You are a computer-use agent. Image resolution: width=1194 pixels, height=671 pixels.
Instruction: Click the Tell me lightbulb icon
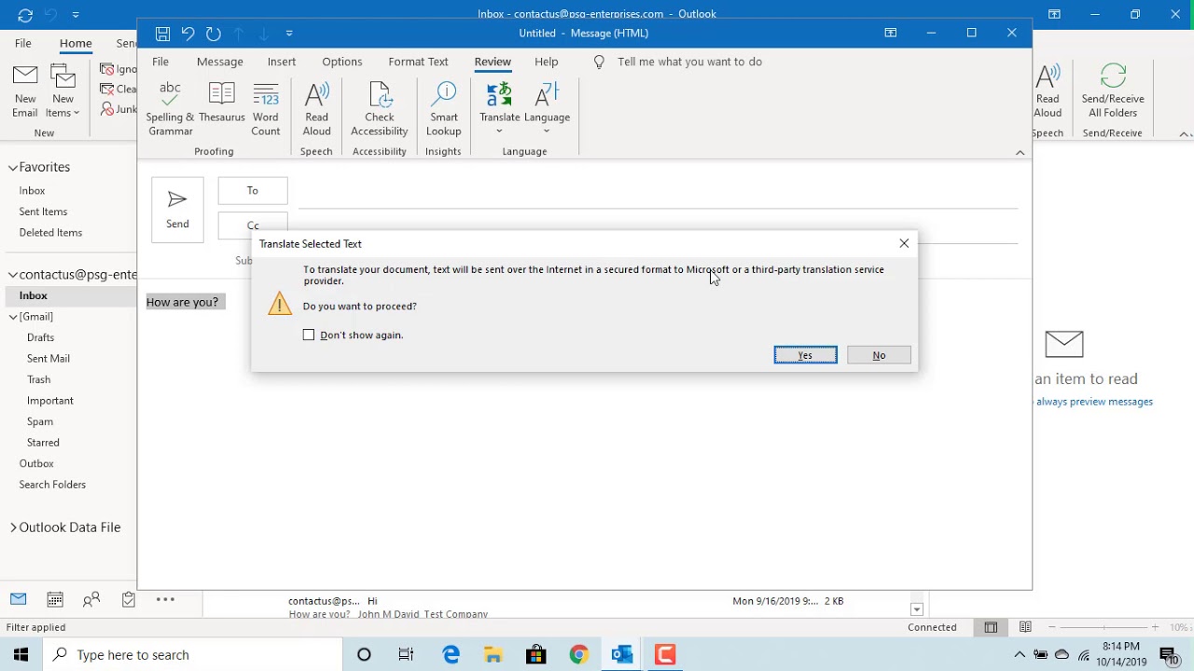pos(599,62)
